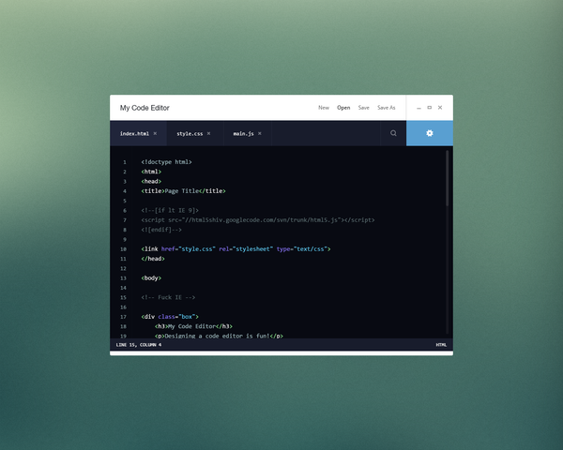The height and width of the screenshot is (450, 563).
Task: Switch to the style.css tab
Action: (x=195, y=133)
